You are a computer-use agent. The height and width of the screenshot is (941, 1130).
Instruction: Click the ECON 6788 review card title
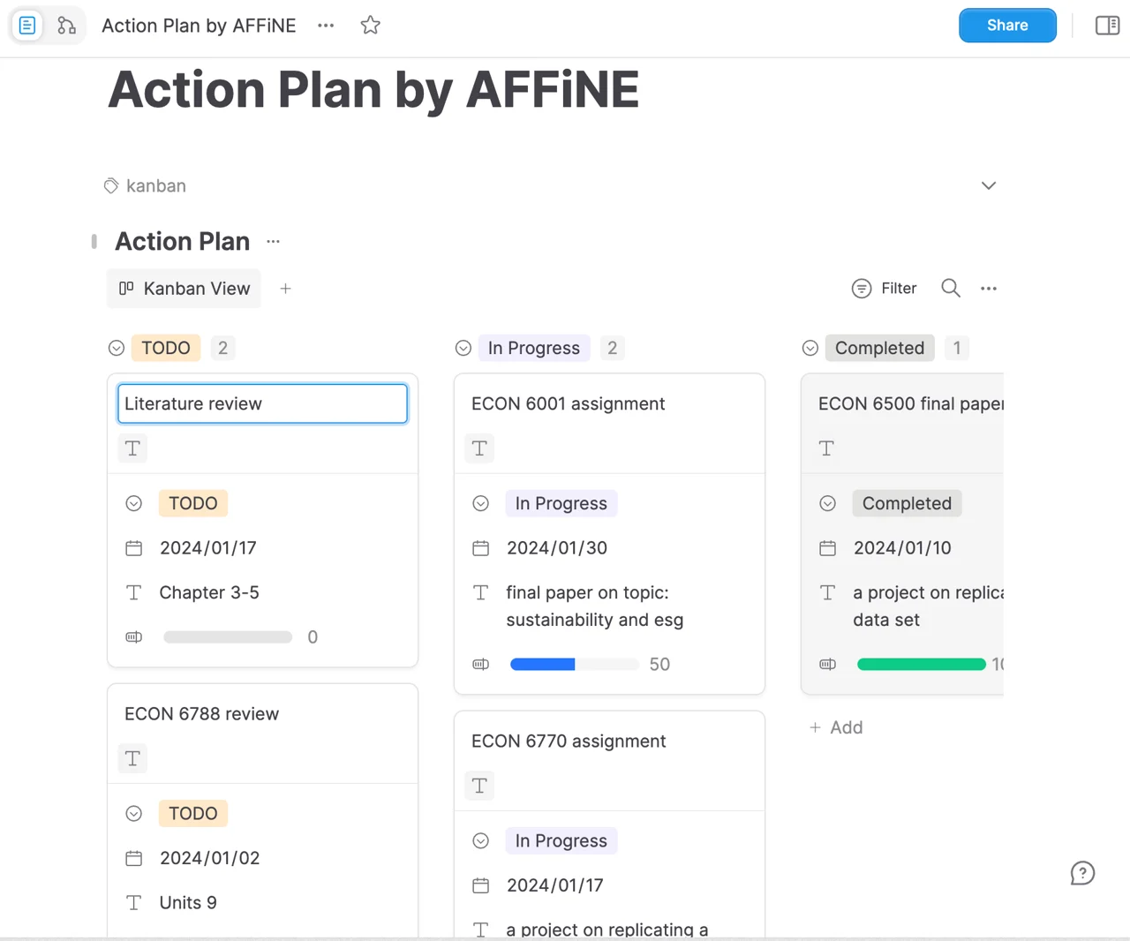201,713
